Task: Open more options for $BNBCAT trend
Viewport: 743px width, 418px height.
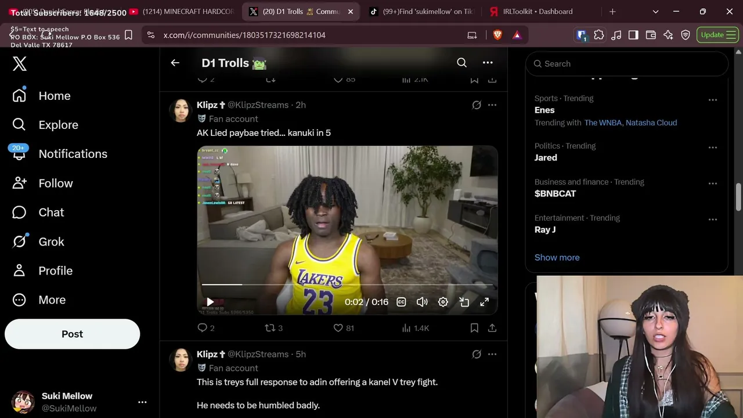Action: 713,183
